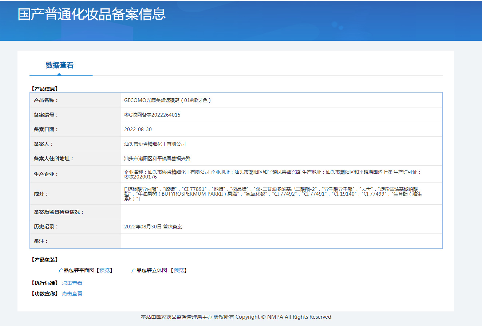482x326 pixels.
Task: Select the history entry 2022年08月30日 首次备案
Action: [x=153, y=227]
